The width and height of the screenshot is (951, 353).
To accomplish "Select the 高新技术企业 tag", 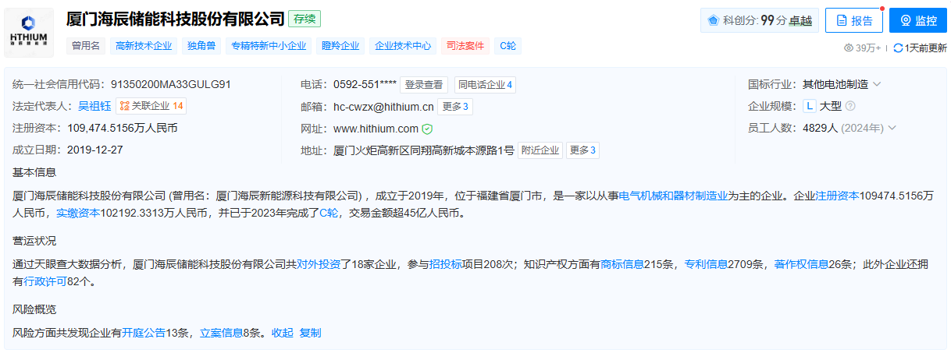I will pos(144,46).
